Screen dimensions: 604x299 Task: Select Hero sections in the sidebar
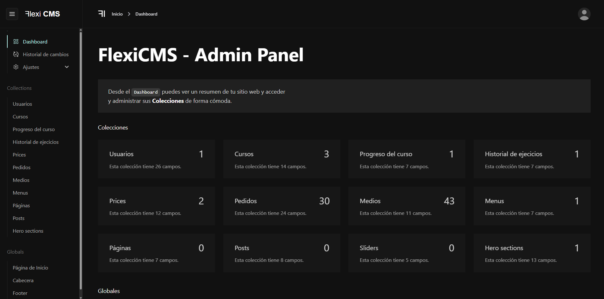click(28, 231)
